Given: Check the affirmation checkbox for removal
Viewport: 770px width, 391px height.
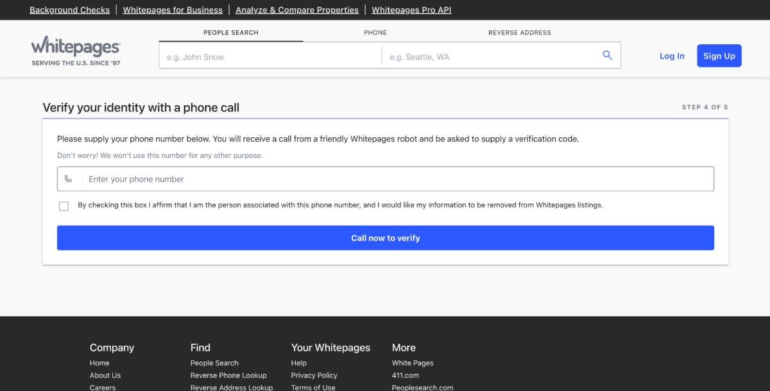Looking at the screenshot, I should pyautogui.click(x=64, y=206).
